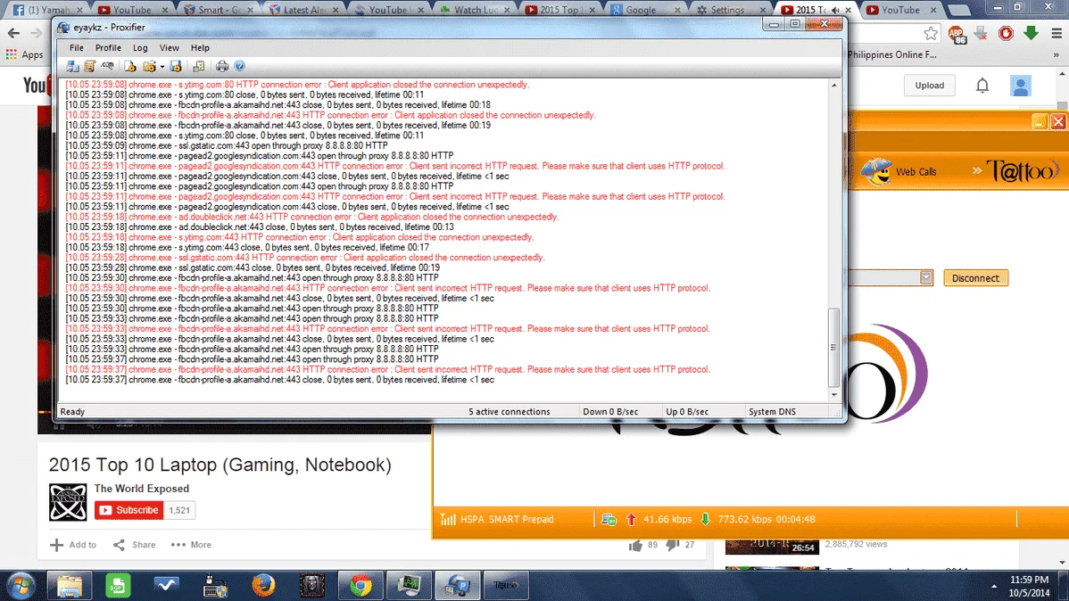Click scroll-up arrow of Proxifier log
This screenshot has height=601, width=1069.
point(833,86)
